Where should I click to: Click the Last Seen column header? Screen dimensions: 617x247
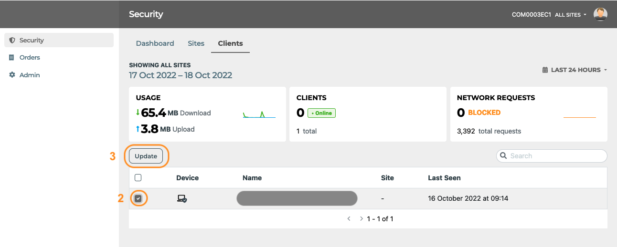tap(444, 178)
